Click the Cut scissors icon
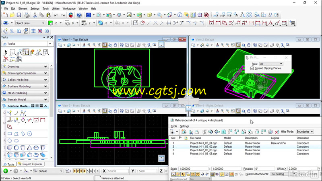 click(35, 15)
